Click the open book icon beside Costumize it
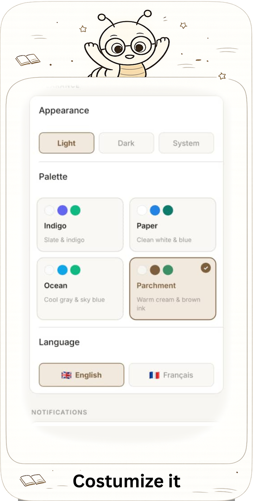The image size is (253, 501). pos(33,480)
